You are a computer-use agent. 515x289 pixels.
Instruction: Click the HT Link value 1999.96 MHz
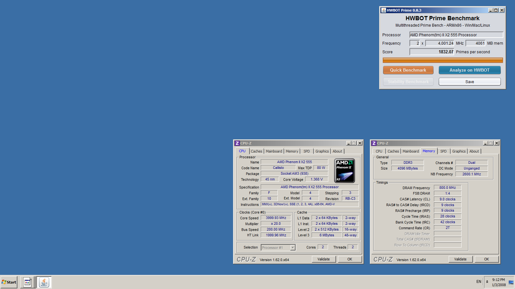[x=276, y=235]
